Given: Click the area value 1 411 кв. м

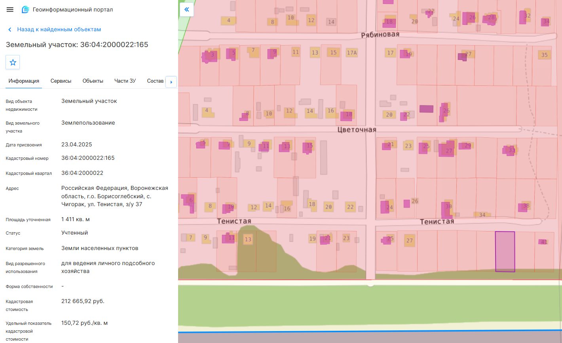Looking at the screenshot, I should pyautogui.click(x=76, y=219).
